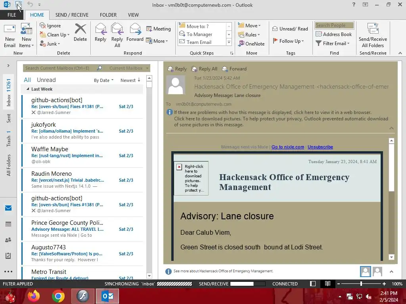
Task: Switch to Tasks in navigation bar
Action: [8, 256]
